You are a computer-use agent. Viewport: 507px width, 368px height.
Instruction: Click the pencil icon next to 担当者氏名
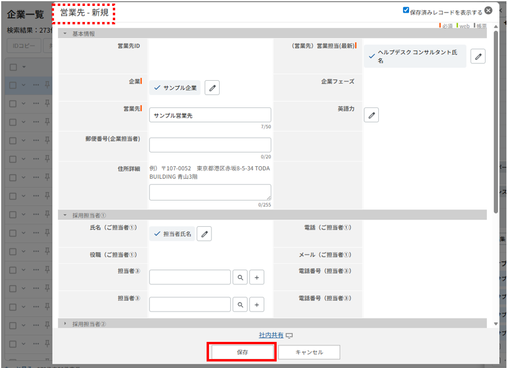pos(204,234)
